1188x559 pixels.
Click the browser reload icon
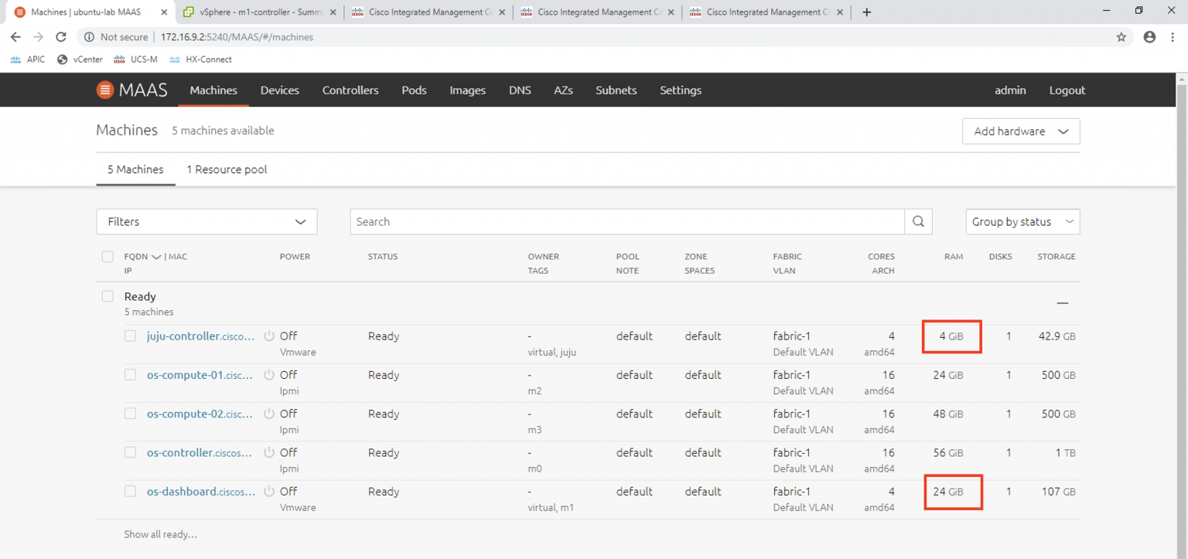(x=61, y=36)
